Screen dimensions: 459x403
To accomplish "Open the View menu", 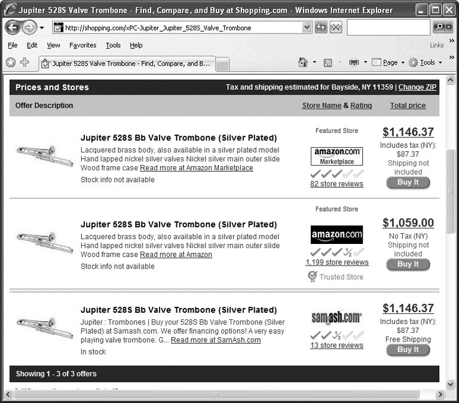I will [x=53, y=45].
